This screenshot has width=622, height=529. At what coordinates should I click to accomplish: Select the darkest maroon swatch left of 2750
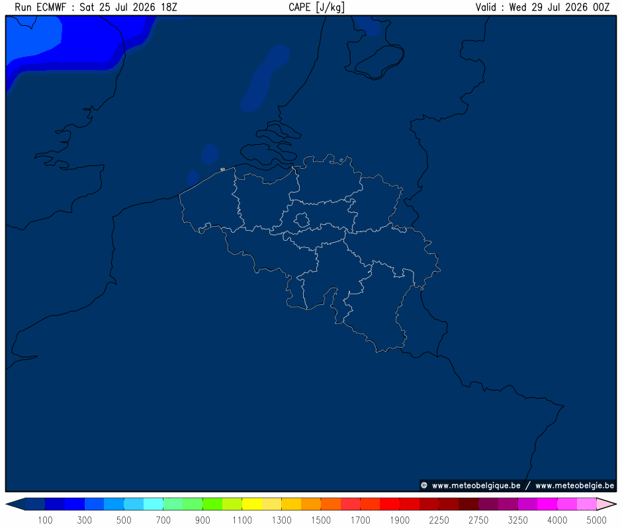coord(468,504)
